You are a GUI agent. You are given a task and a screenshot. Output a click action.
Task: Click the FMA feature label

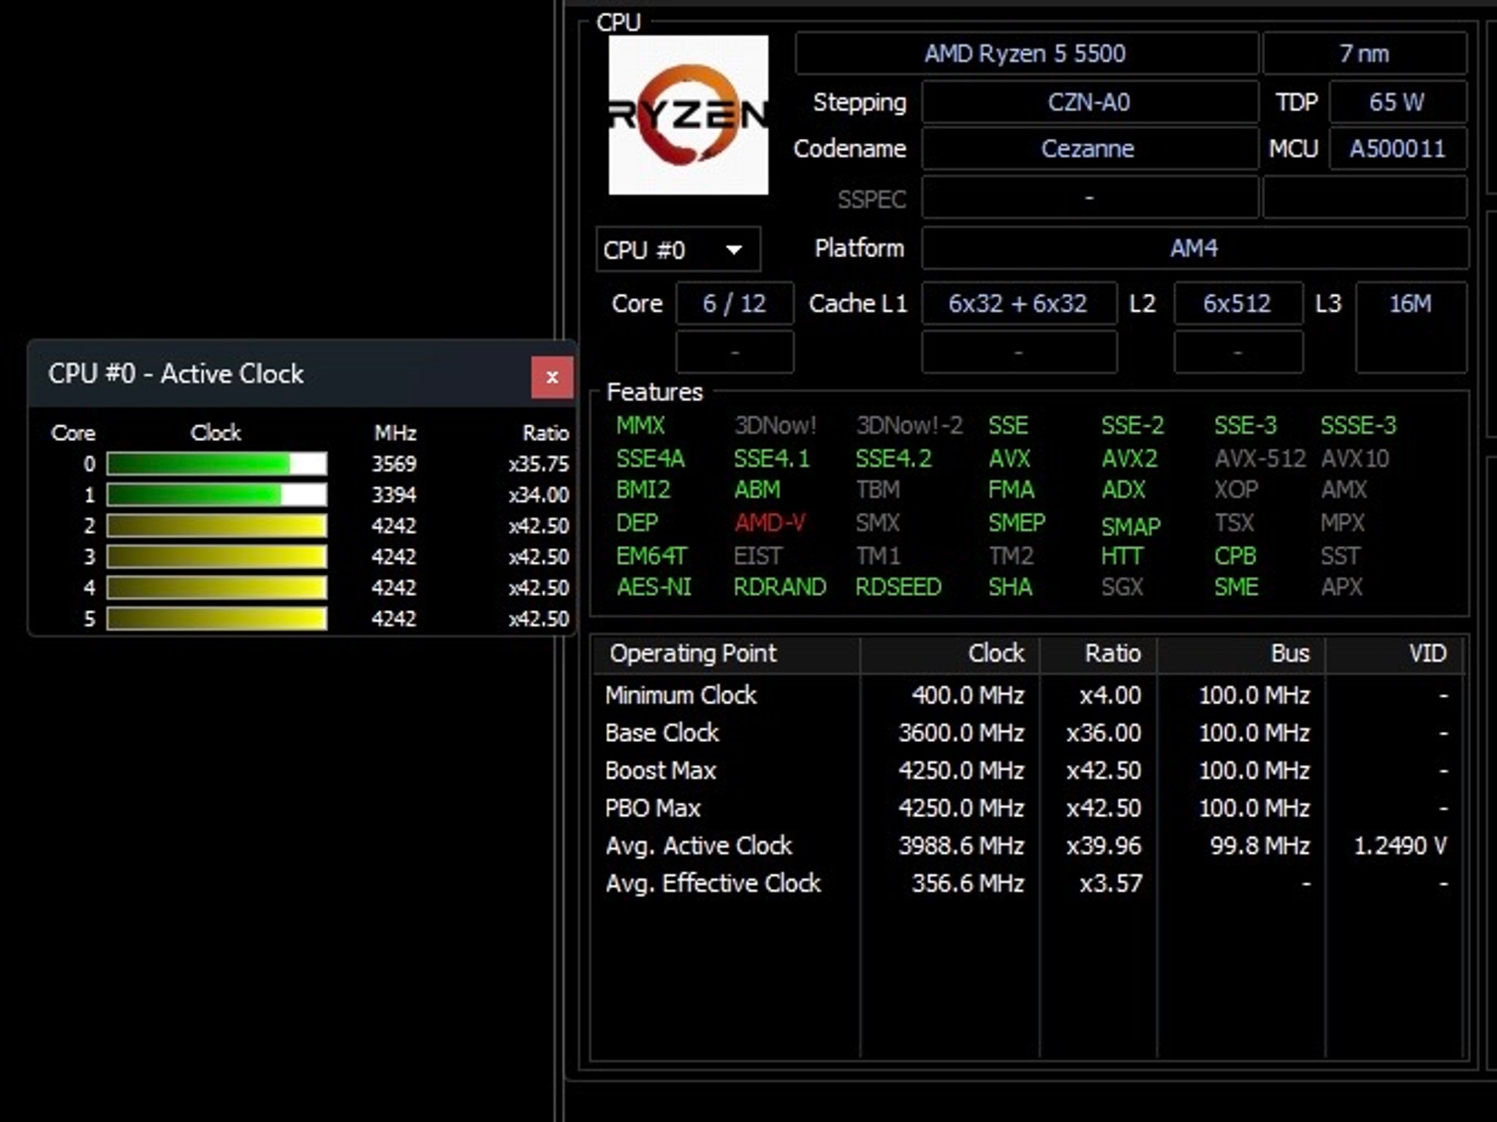pos(1011,489)
